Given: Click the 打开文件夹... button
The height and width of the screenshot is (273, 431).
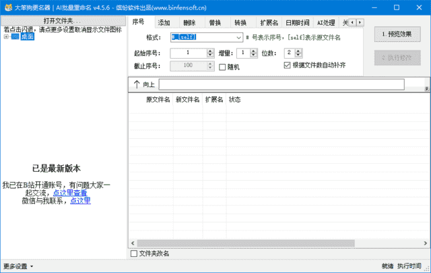Looking at the screenshot, I should tap(63, 21).
